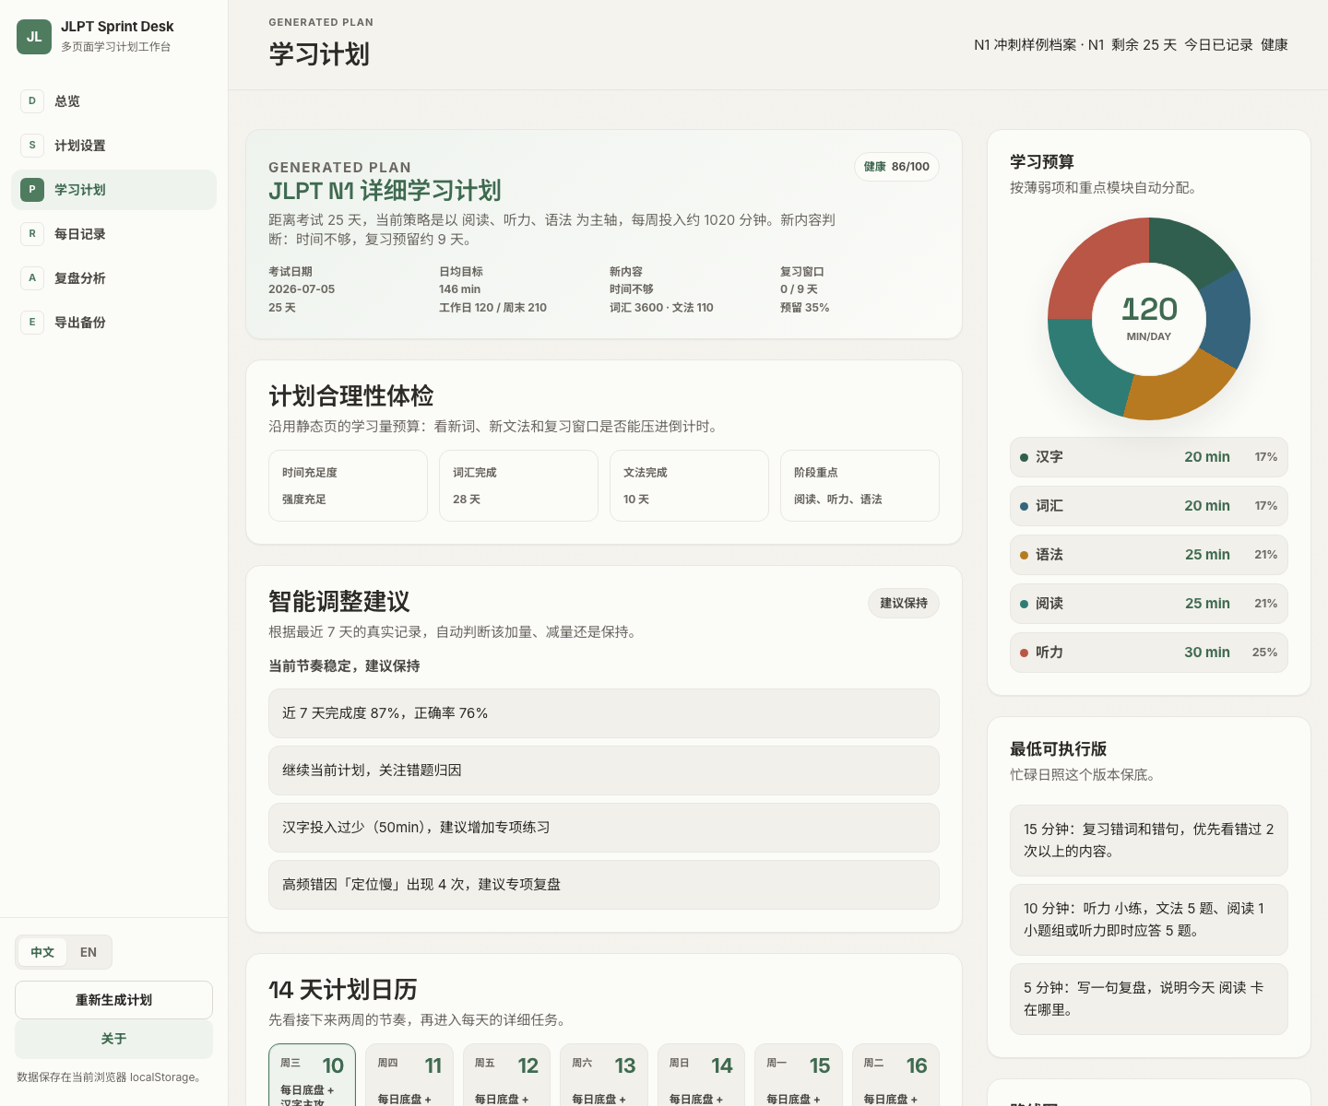
Task: Select 学习计划 in the sidebar
Action: coord(113,190)
